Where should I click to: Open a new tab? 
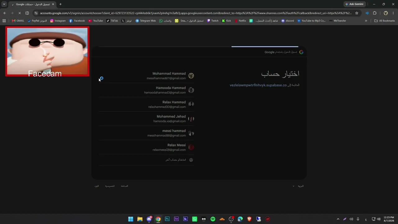tap(60, 4)
